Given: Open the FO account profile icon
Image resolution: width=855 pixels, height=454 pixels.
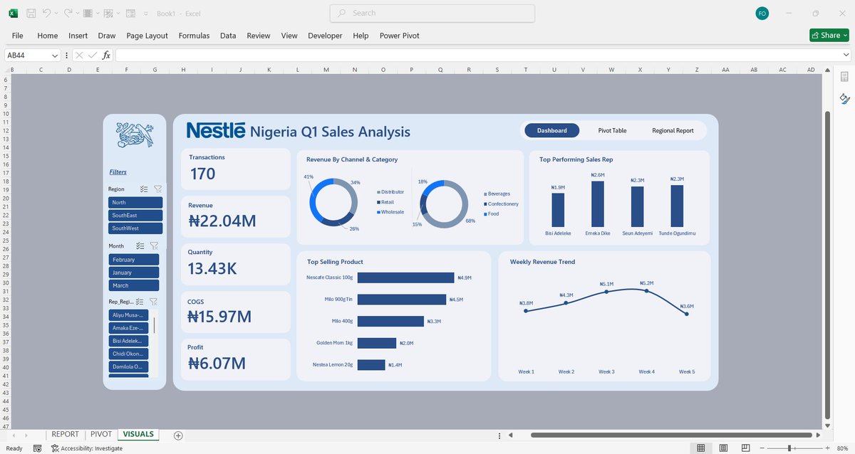Looking at the screenshot, I should click(x=762, y=14).
